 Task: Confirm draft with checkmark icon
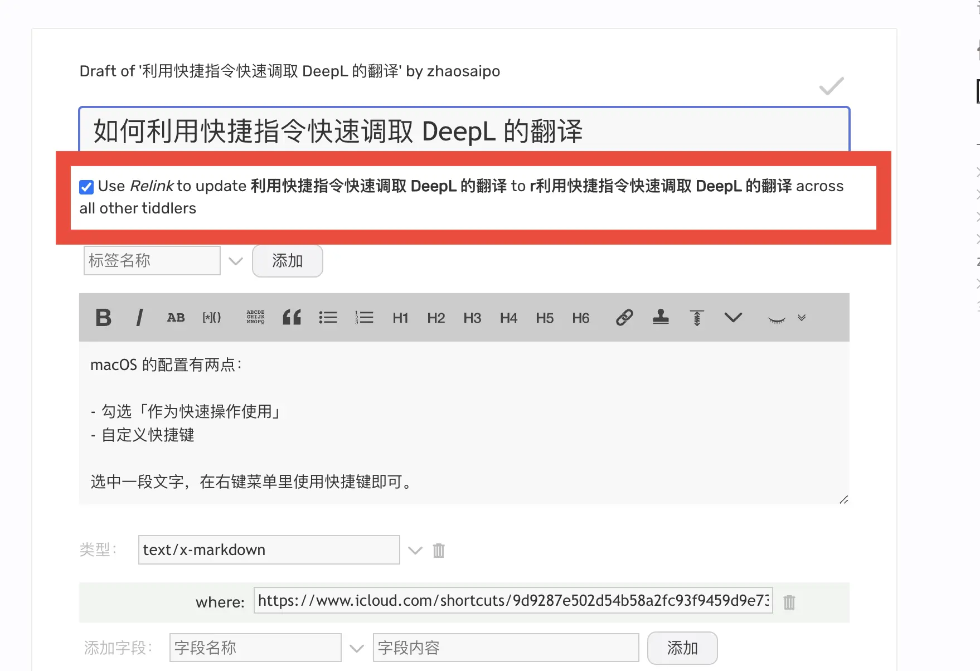[831, 86]
